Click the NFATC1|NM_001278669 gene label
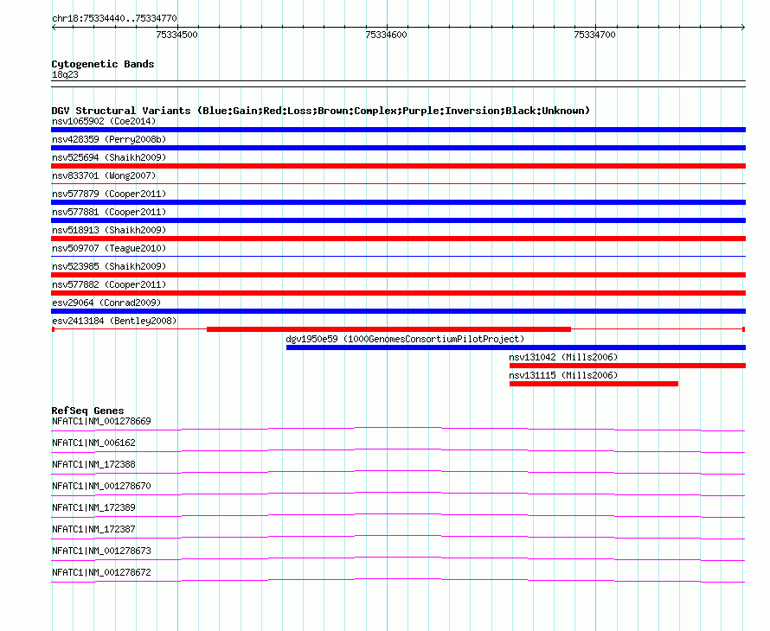This screenshot has height=631, width=770. click(x=101, y=422)
